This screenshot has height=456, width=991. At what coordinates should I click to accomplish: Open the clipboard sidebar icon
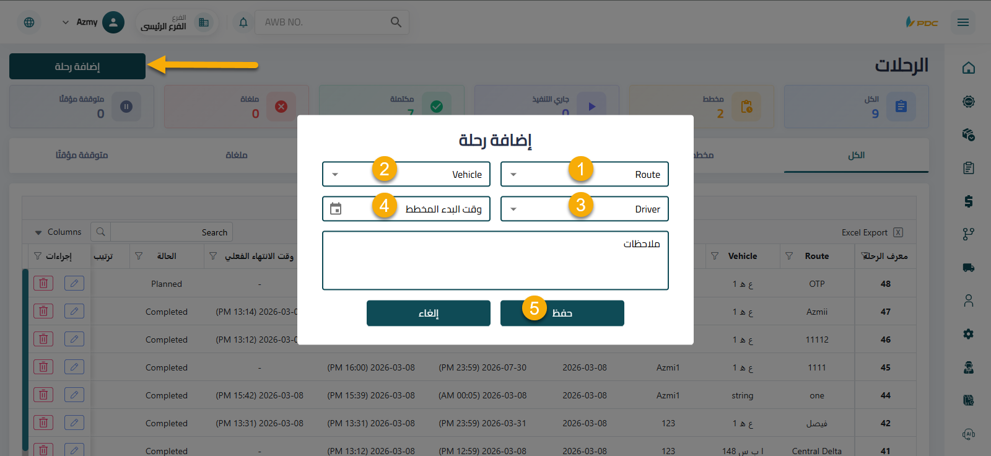click(x=969, y=168)
